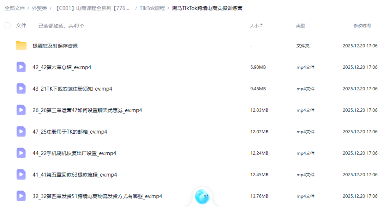Navigate to 外贸类 breadcrumb folder
This screenshot has width=390, height=207.
(x=39, y=8)
